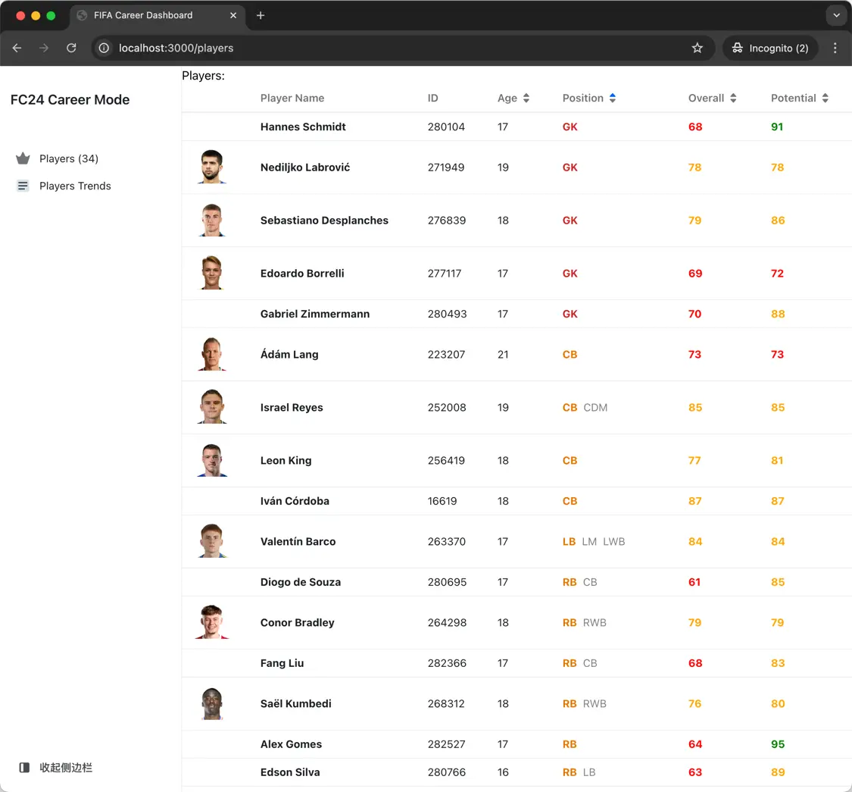Click Valentín Barco's face photo
The image size is (852, 792).
[x=212, y=541]
